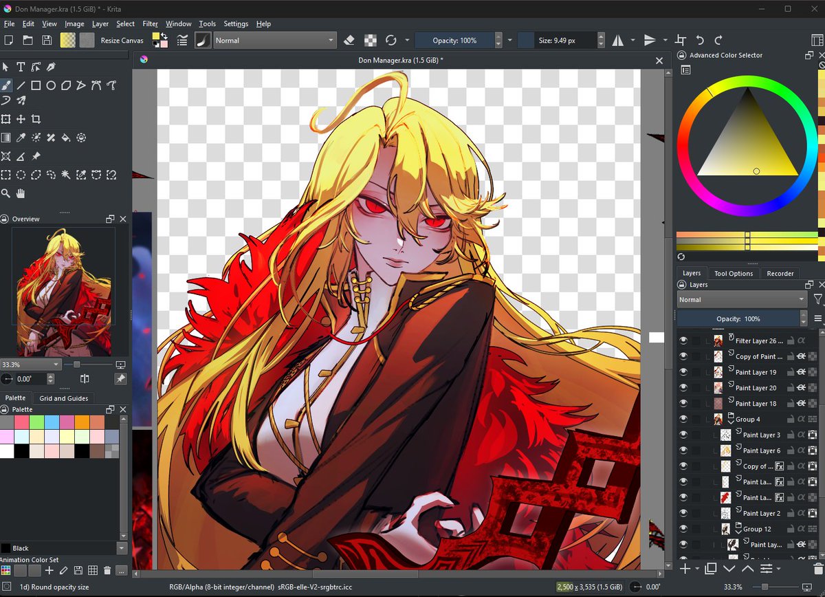Select the Multibrush tool

click(21, 100)
